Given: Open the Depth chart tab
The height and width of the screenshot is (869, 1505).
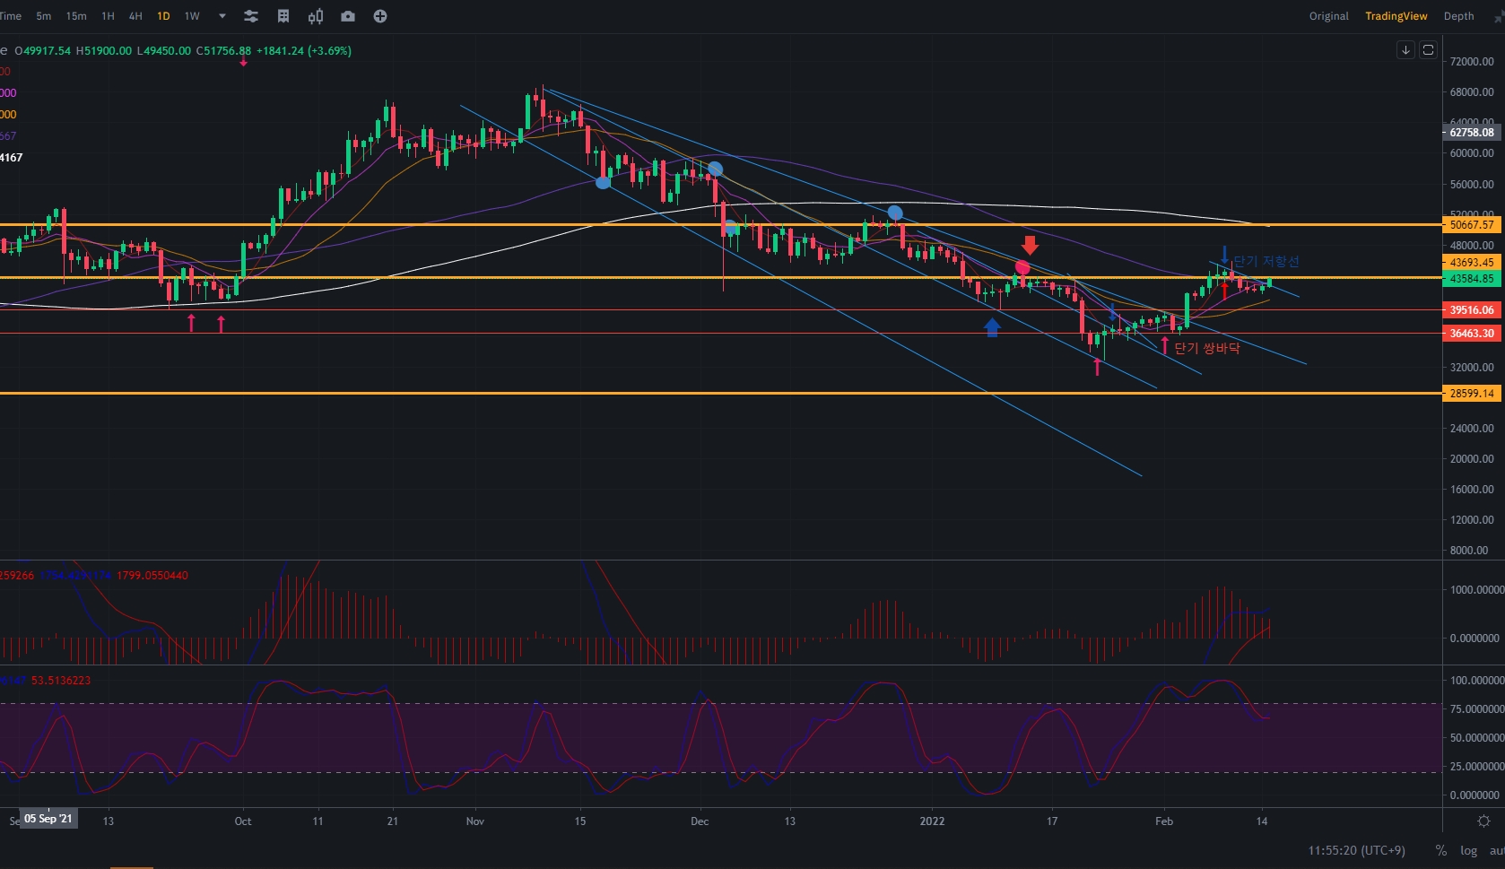Looking at the screenshot, I should 1458,16.
